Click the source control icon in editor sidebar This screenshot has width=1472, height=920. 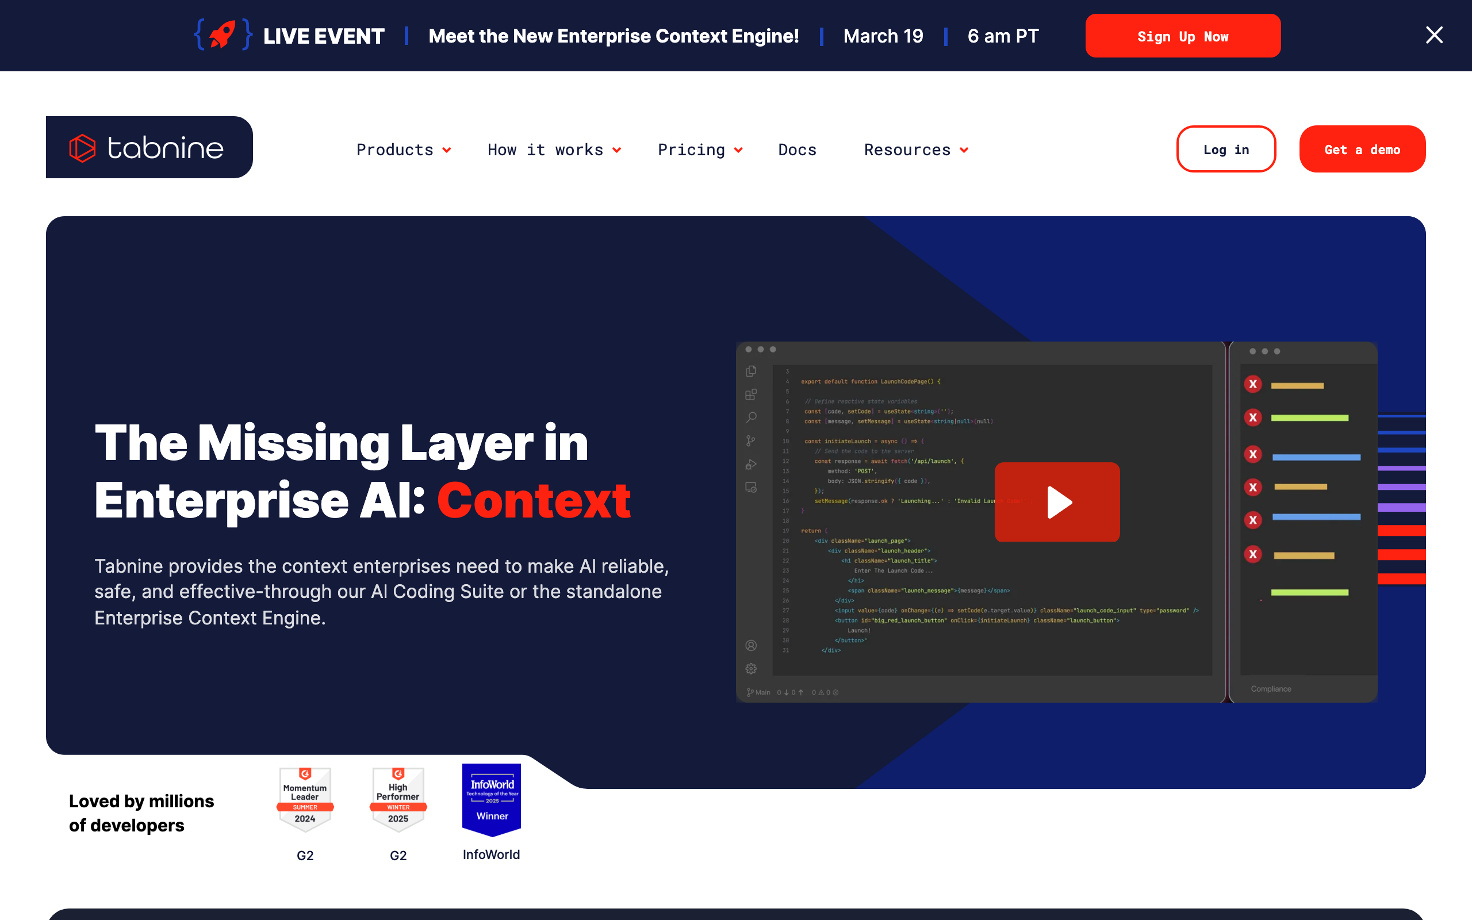point(750,441)
